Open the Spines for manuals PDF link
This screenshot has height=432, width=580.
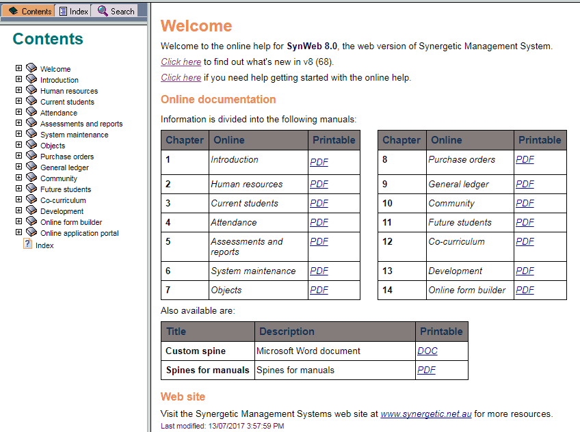click(427, 370)
